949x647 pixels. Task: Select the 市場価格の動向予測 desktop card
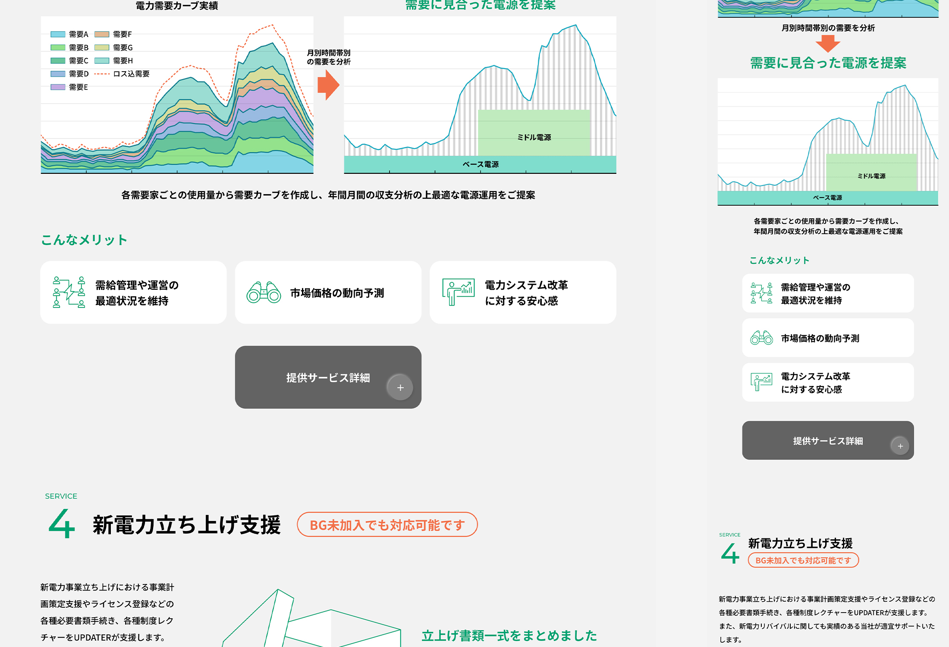coord(328,292)
